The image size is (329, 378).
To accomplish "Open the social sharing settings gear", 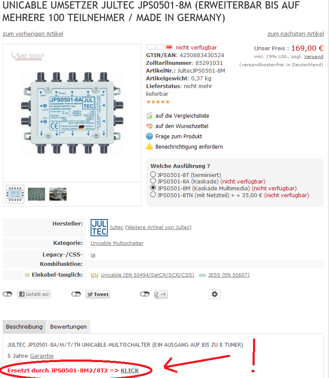I will point(215,294).
